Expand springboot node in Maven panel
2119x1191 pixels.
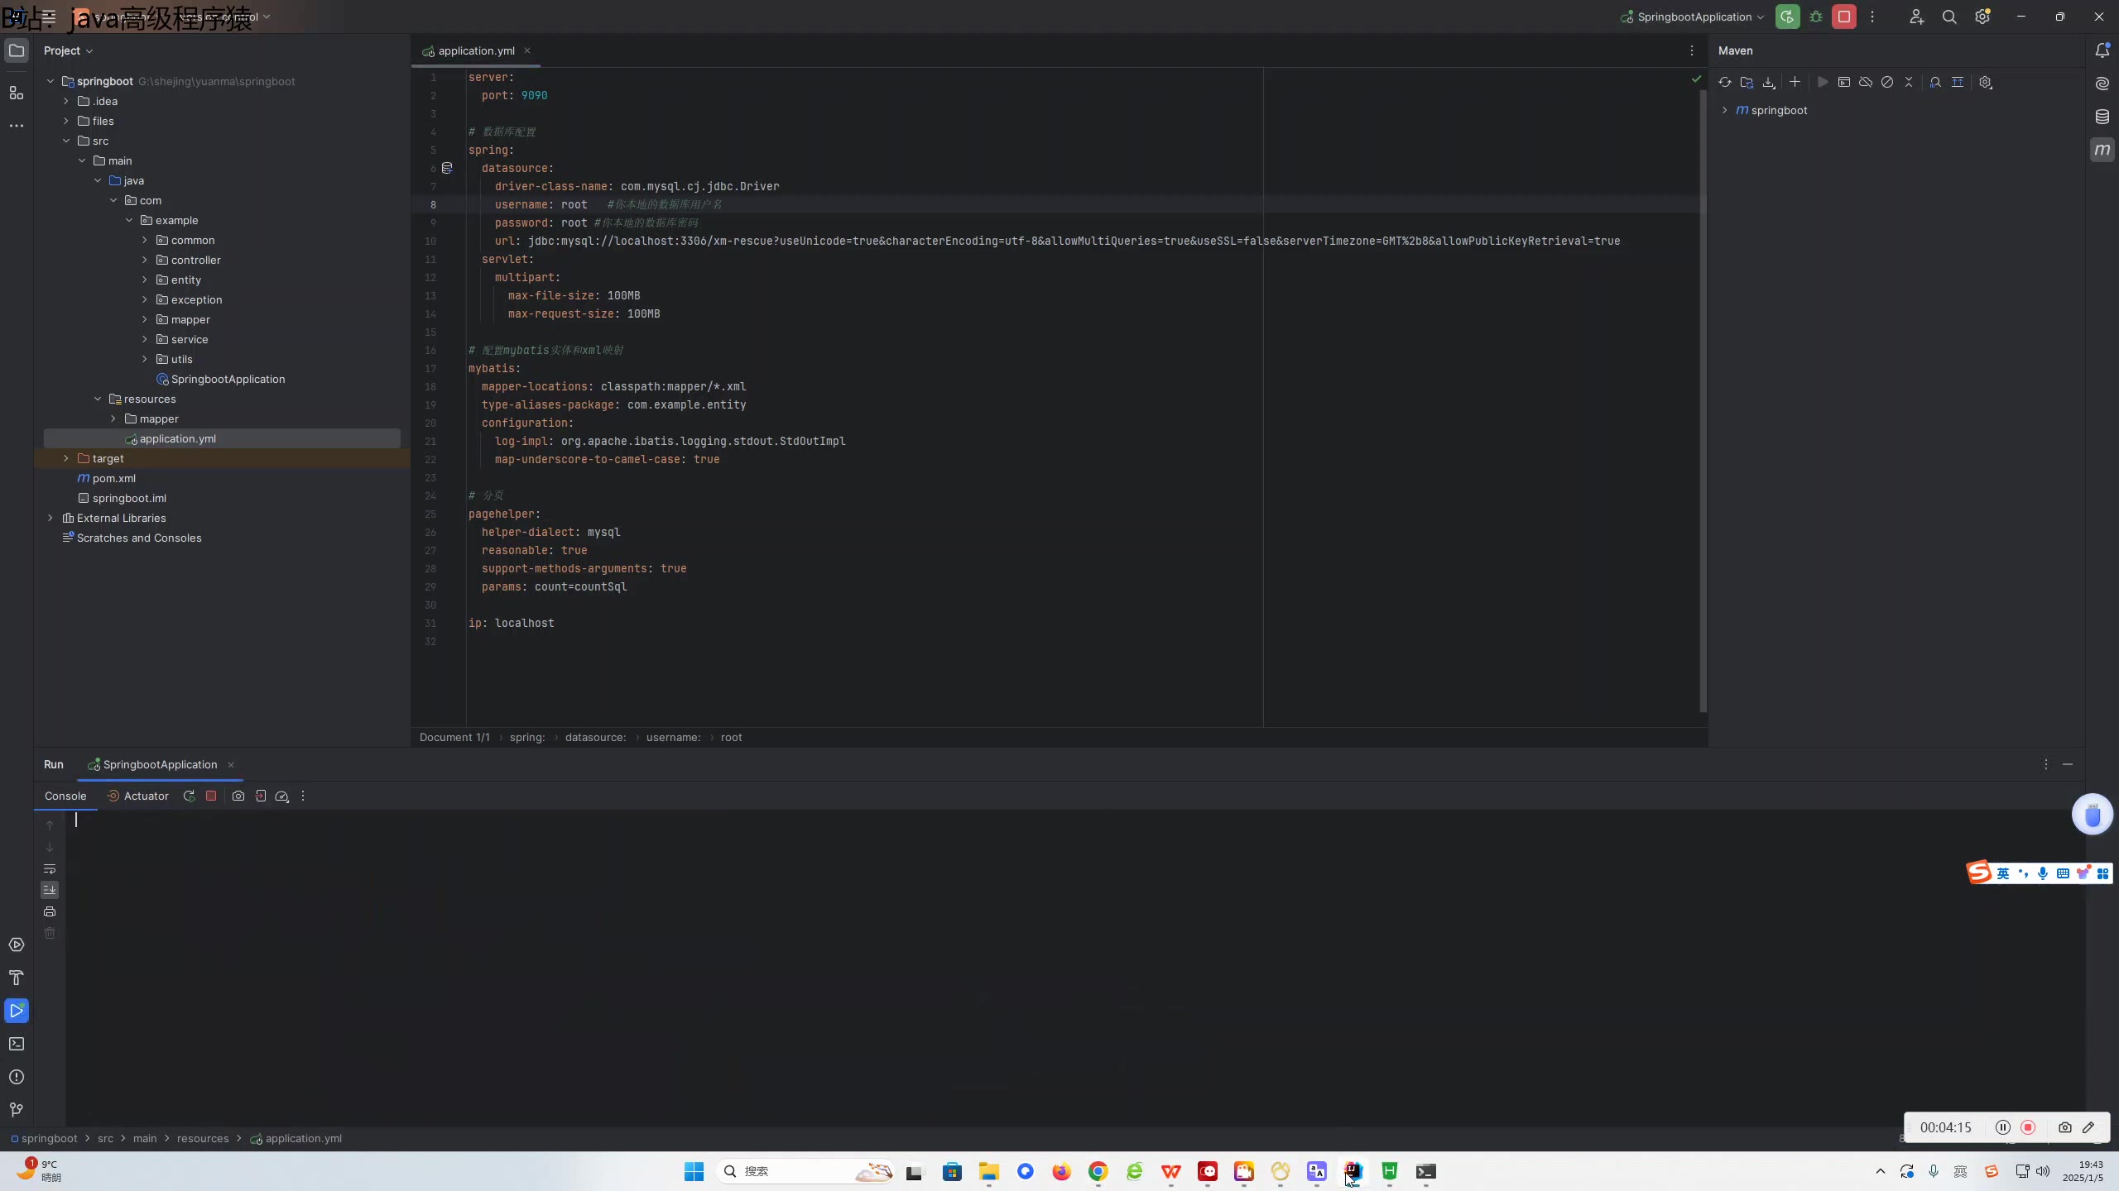point(1724,110)
